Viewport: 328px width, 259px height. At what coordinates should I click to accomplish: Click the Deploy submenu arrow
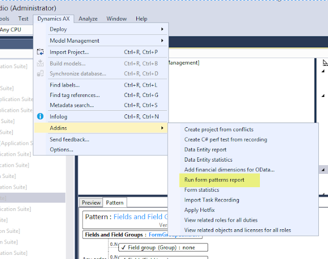(x=162, y=29)
